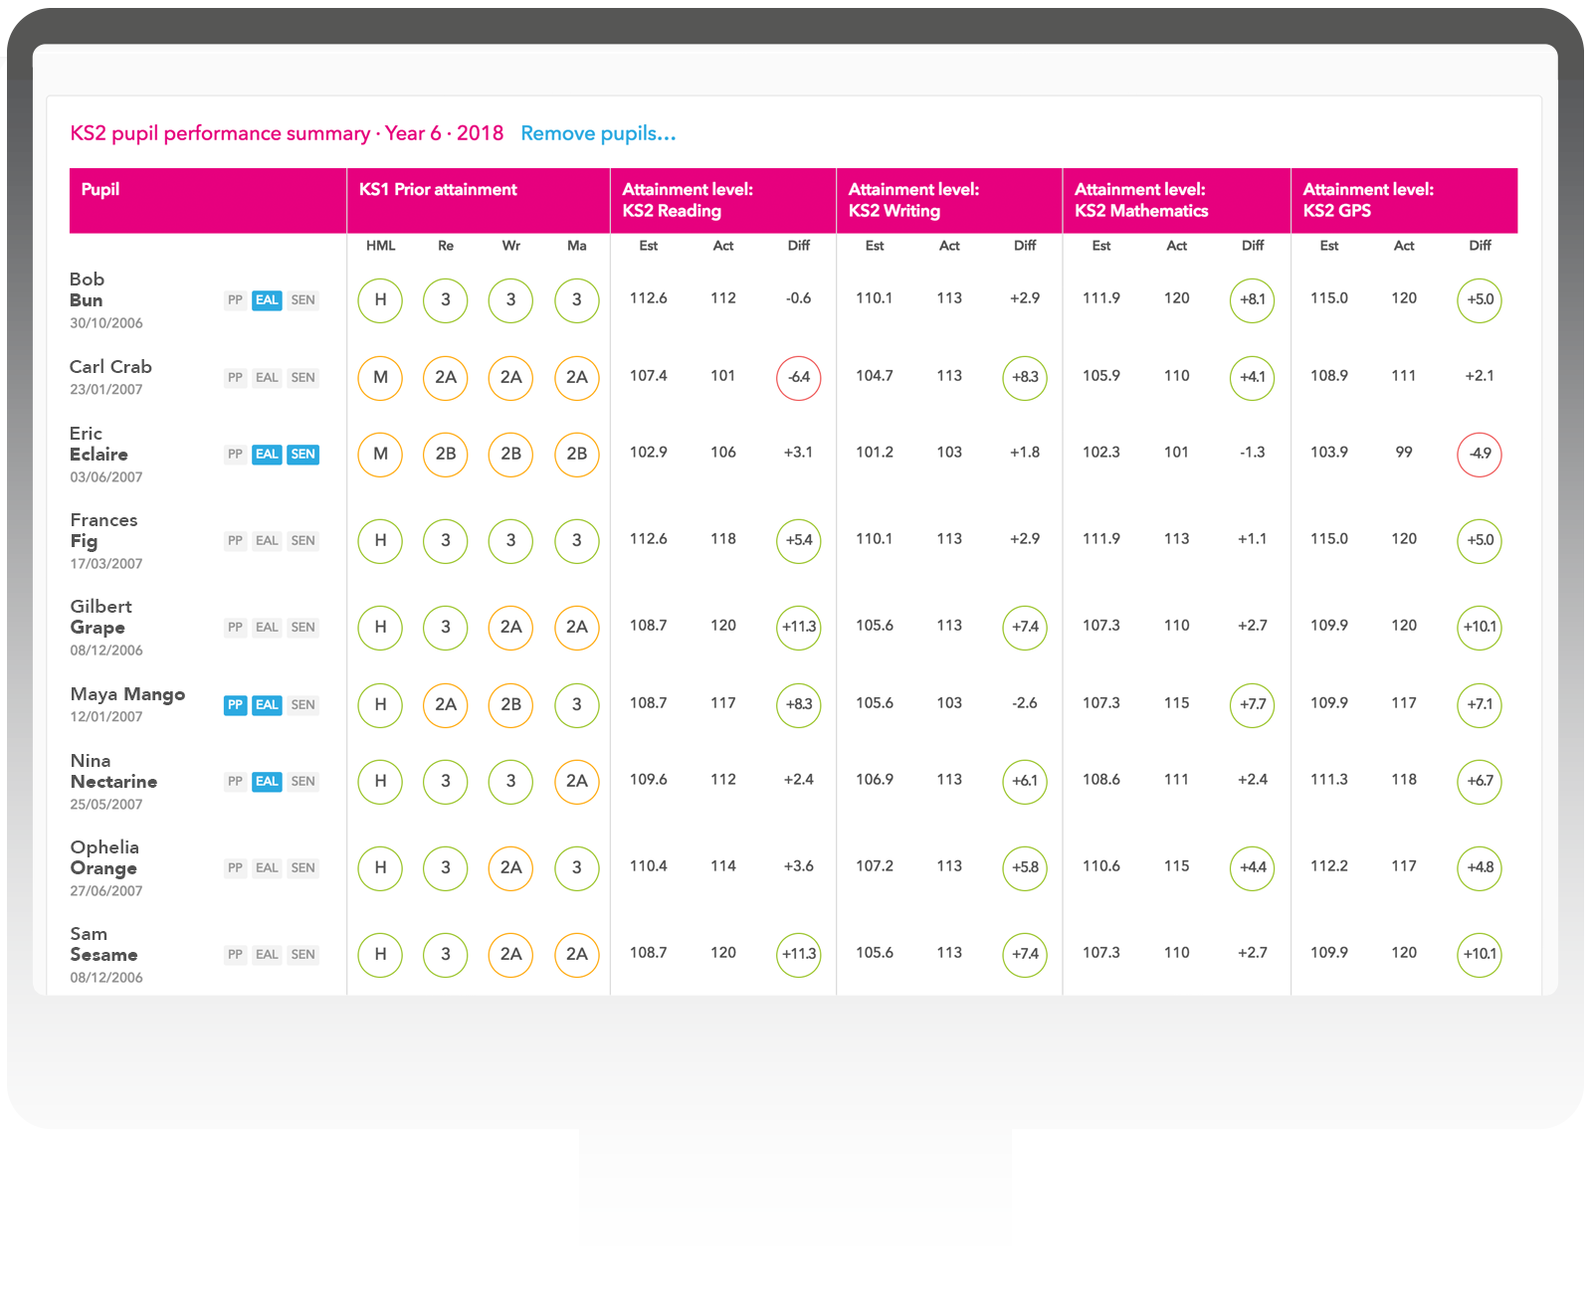Open pupil Maya Mango's name

point(127,694)
